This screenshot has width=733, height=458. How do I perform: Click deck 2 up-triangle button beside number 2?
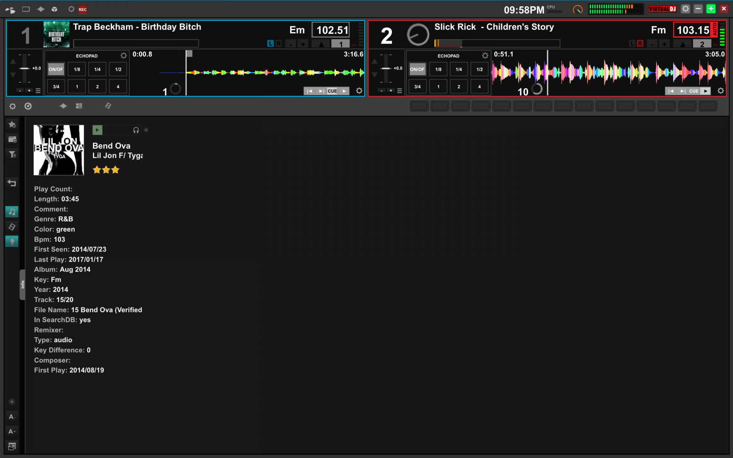click(683, 44)
